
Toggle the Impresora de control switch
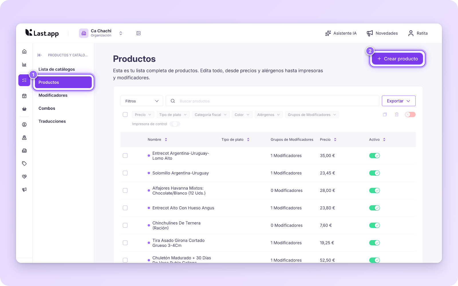point(175,124)
